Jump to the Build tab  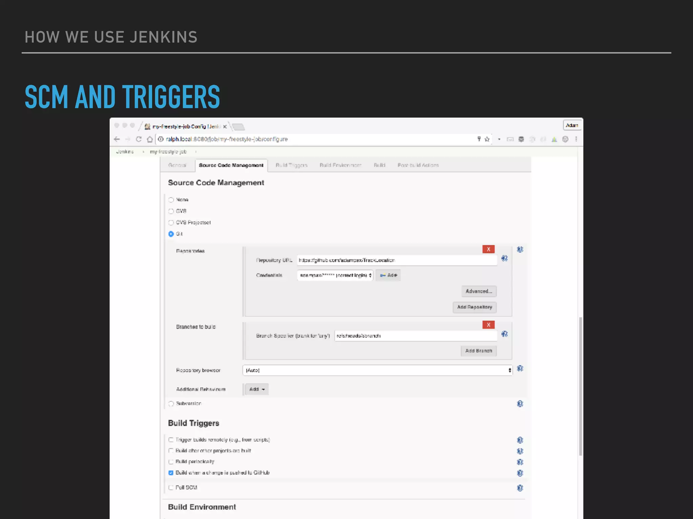tap(379, 165)
